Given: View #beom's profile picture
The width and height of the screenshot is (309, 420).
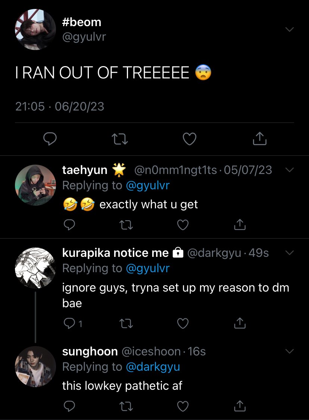Looking at the screenshot, I should click(35, 29).
